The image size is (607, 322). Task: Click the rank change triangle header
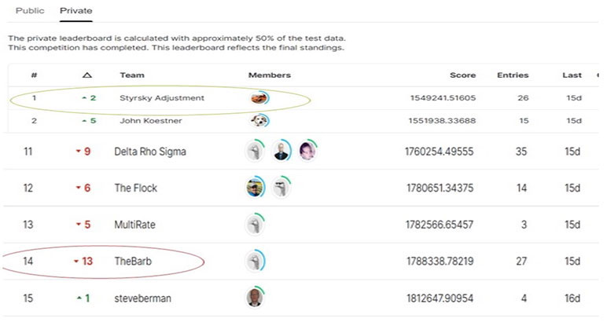(86, 75)
